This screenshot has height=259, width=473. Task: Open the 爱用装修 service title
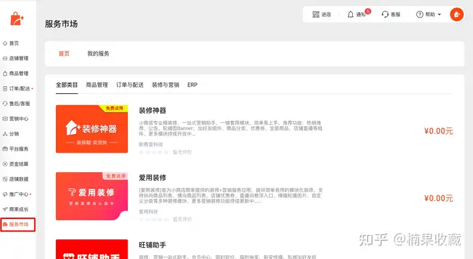click(152, 177)
